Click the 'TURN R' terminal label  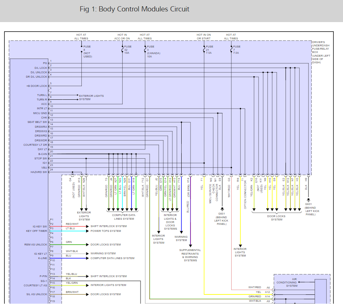coord(42,99)
